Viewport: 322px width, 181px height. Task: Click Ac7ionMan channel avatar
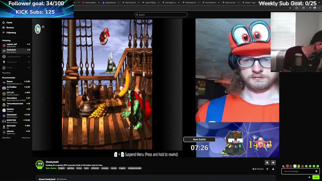4,88
